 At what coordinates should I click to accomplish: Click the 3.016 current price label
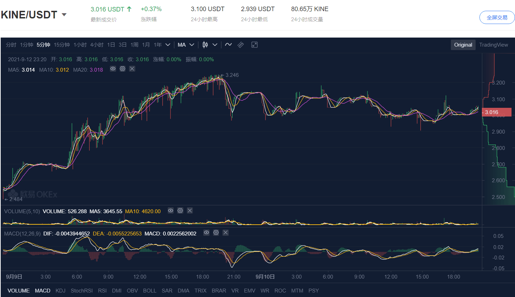point(497,112)
